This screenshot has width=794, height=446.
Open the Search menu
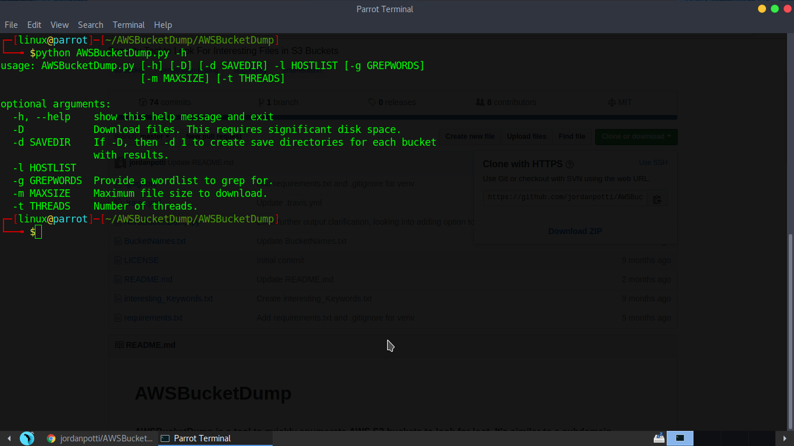coord(90,24)
